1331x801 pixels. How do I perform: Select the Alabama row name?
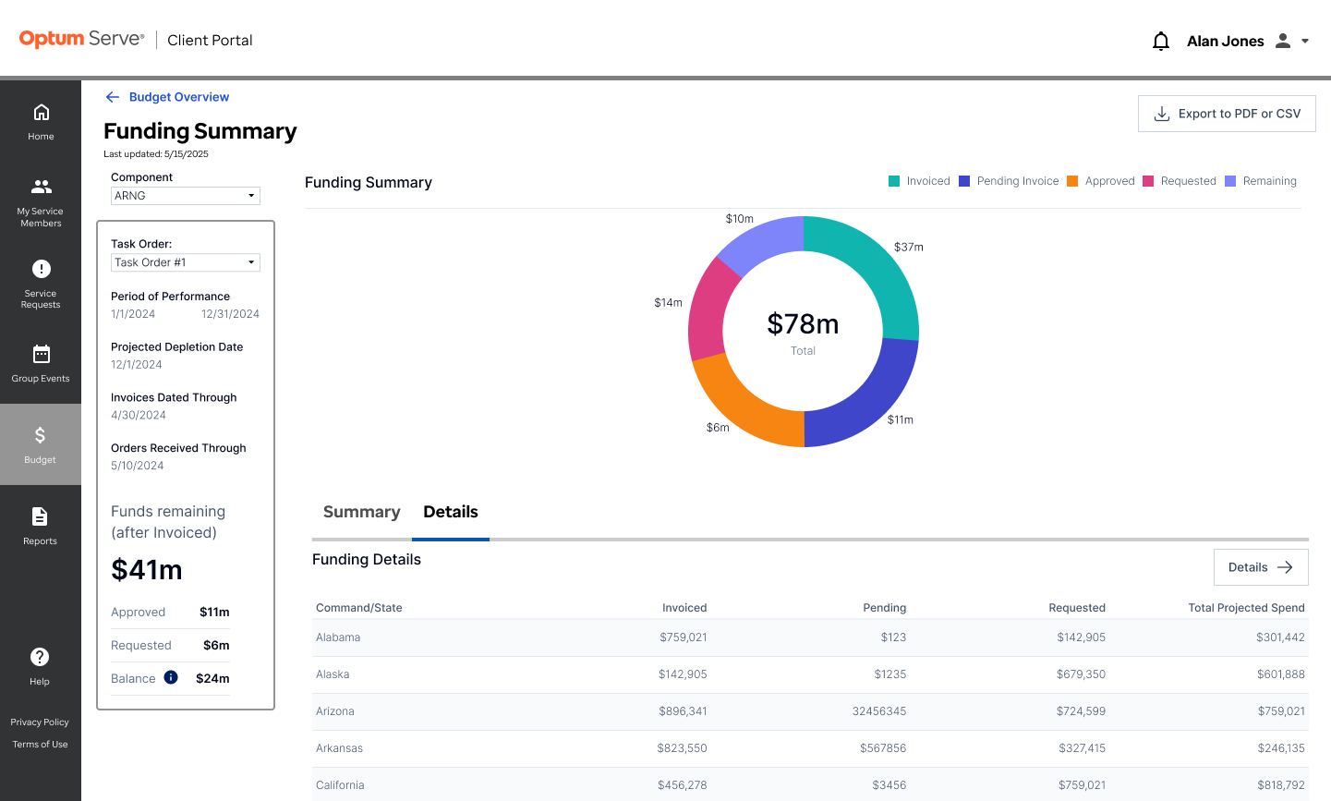338,637
